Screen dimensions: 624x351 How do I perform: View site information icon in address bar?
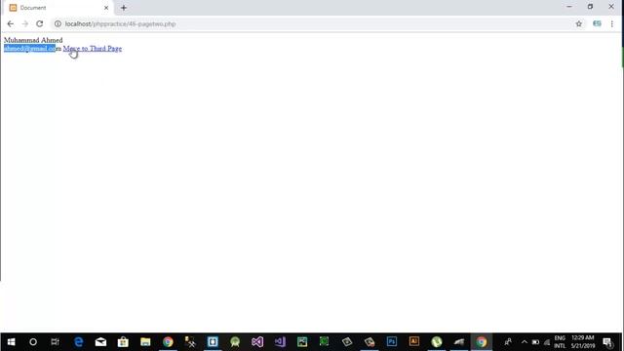pyautogui.click(x=58, y=23)
